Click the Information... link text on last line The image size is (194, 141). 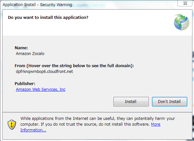33,130
